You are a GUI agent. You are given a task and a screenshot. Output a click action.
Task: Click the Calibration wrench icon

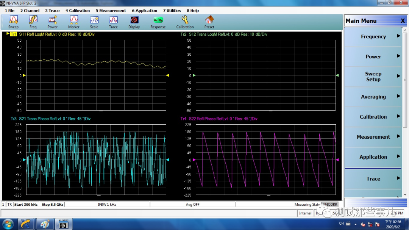[185, 22]
